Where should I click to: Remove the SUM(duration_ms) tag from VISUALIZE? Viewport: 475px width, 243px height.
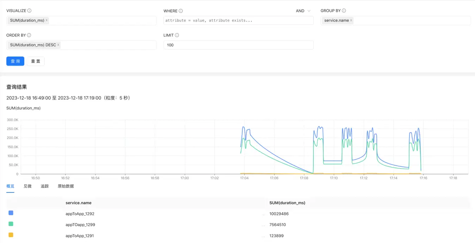tap(46, 20)
